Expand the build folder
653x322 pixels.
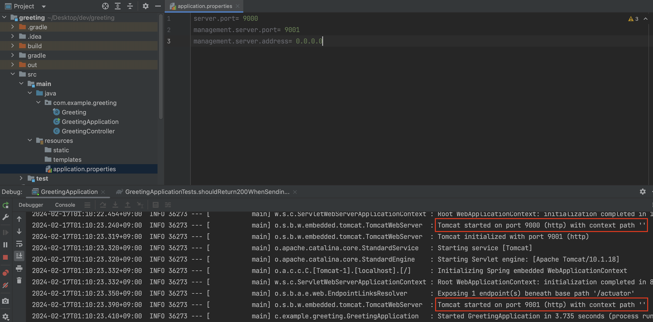12,46
